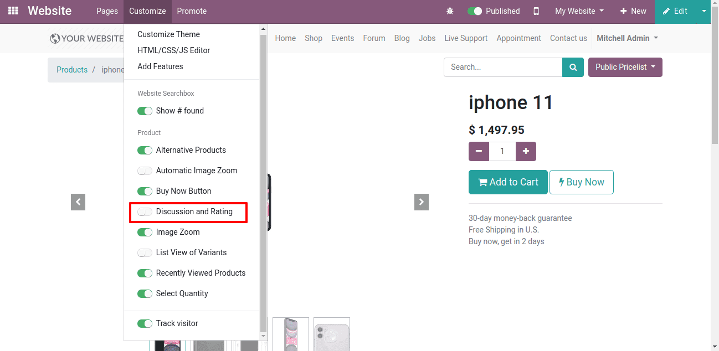Toggle Image Zoom option
Image resolution: width=719 pixels, height=351 pixels.
tap(145, 232)
